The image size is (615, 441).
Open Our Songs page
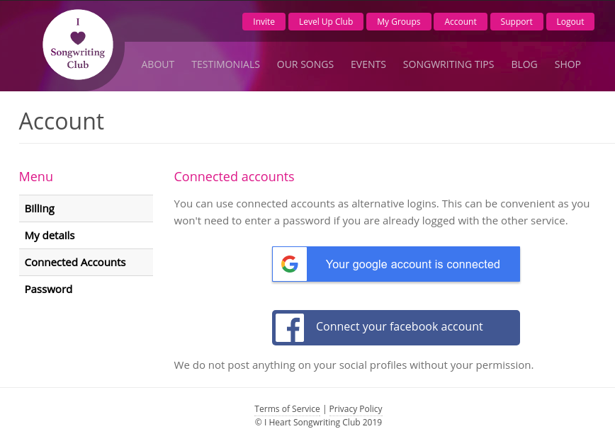coord(305,64)
